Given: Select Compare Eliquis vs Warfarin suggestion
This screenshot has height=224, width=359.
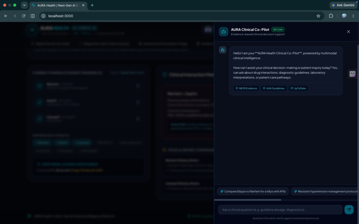Looking at the screenshot, I should click(253, 191).
